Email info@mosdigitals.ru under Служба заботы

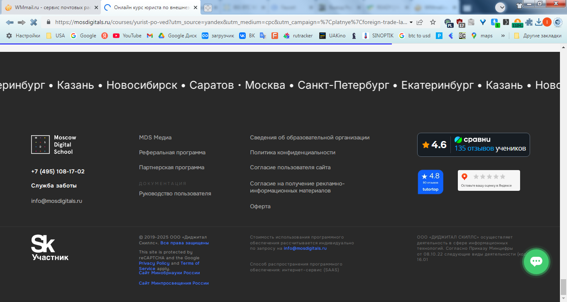coord(56,201)
